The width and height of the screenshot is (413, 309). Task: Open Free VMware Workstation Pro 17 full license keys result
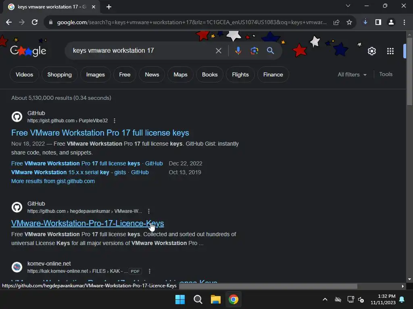(100, 133)
